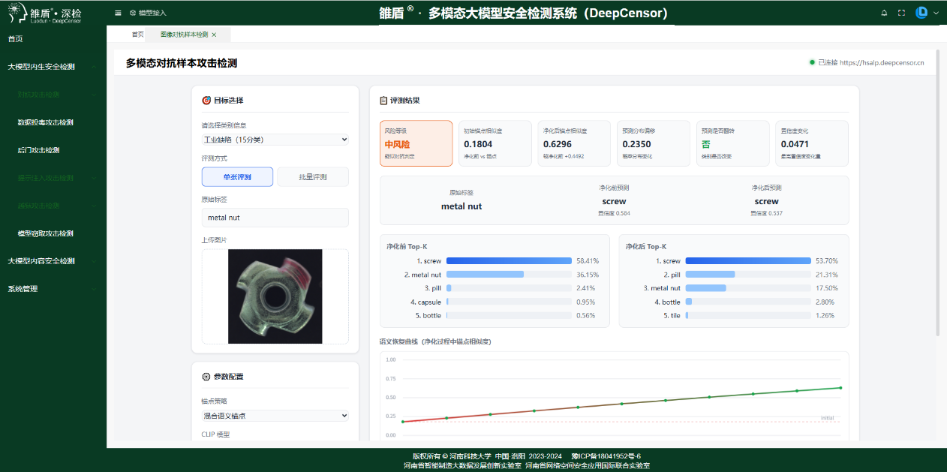Collapse the 大模型内生安全检测 menu
947x472 pixels.
(x=53, y=67)
